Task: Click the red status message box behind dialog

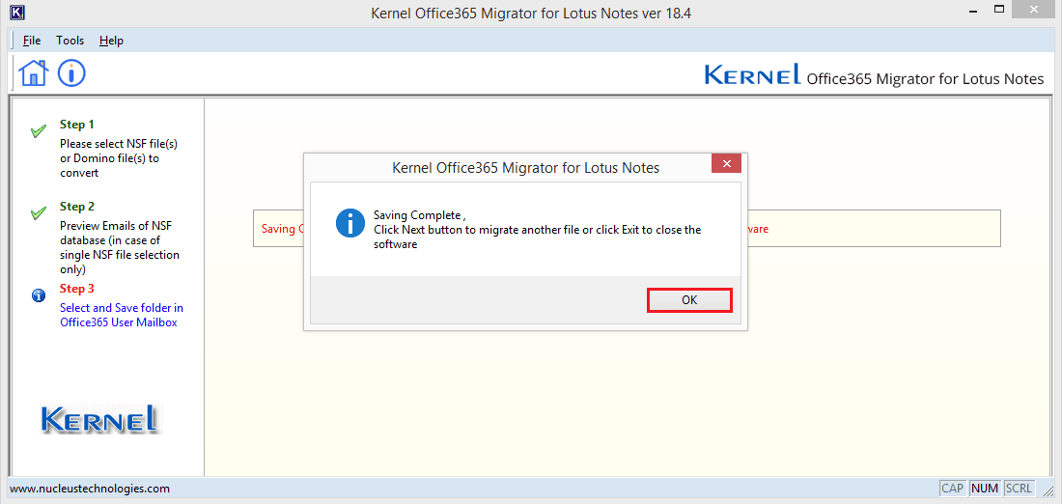Action: tap(627, 228)
